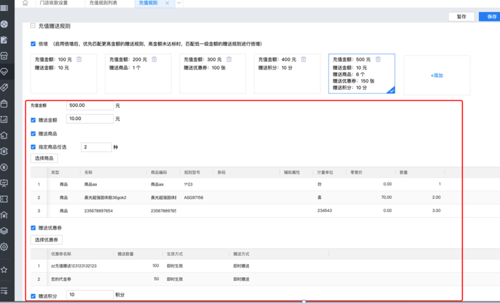
Task: Delete the 400 元 recharge rule
Action: coord(303,59)
